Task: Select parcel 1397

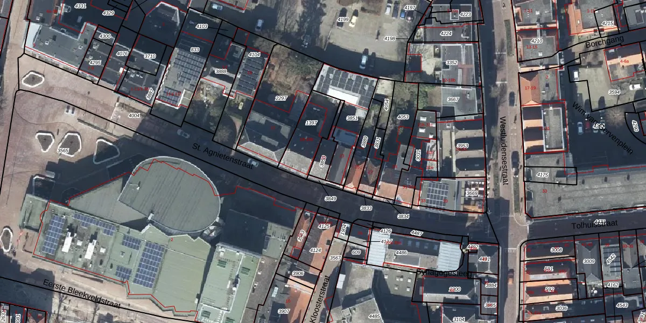Action: pyautogui.click(x=311, y=123)
